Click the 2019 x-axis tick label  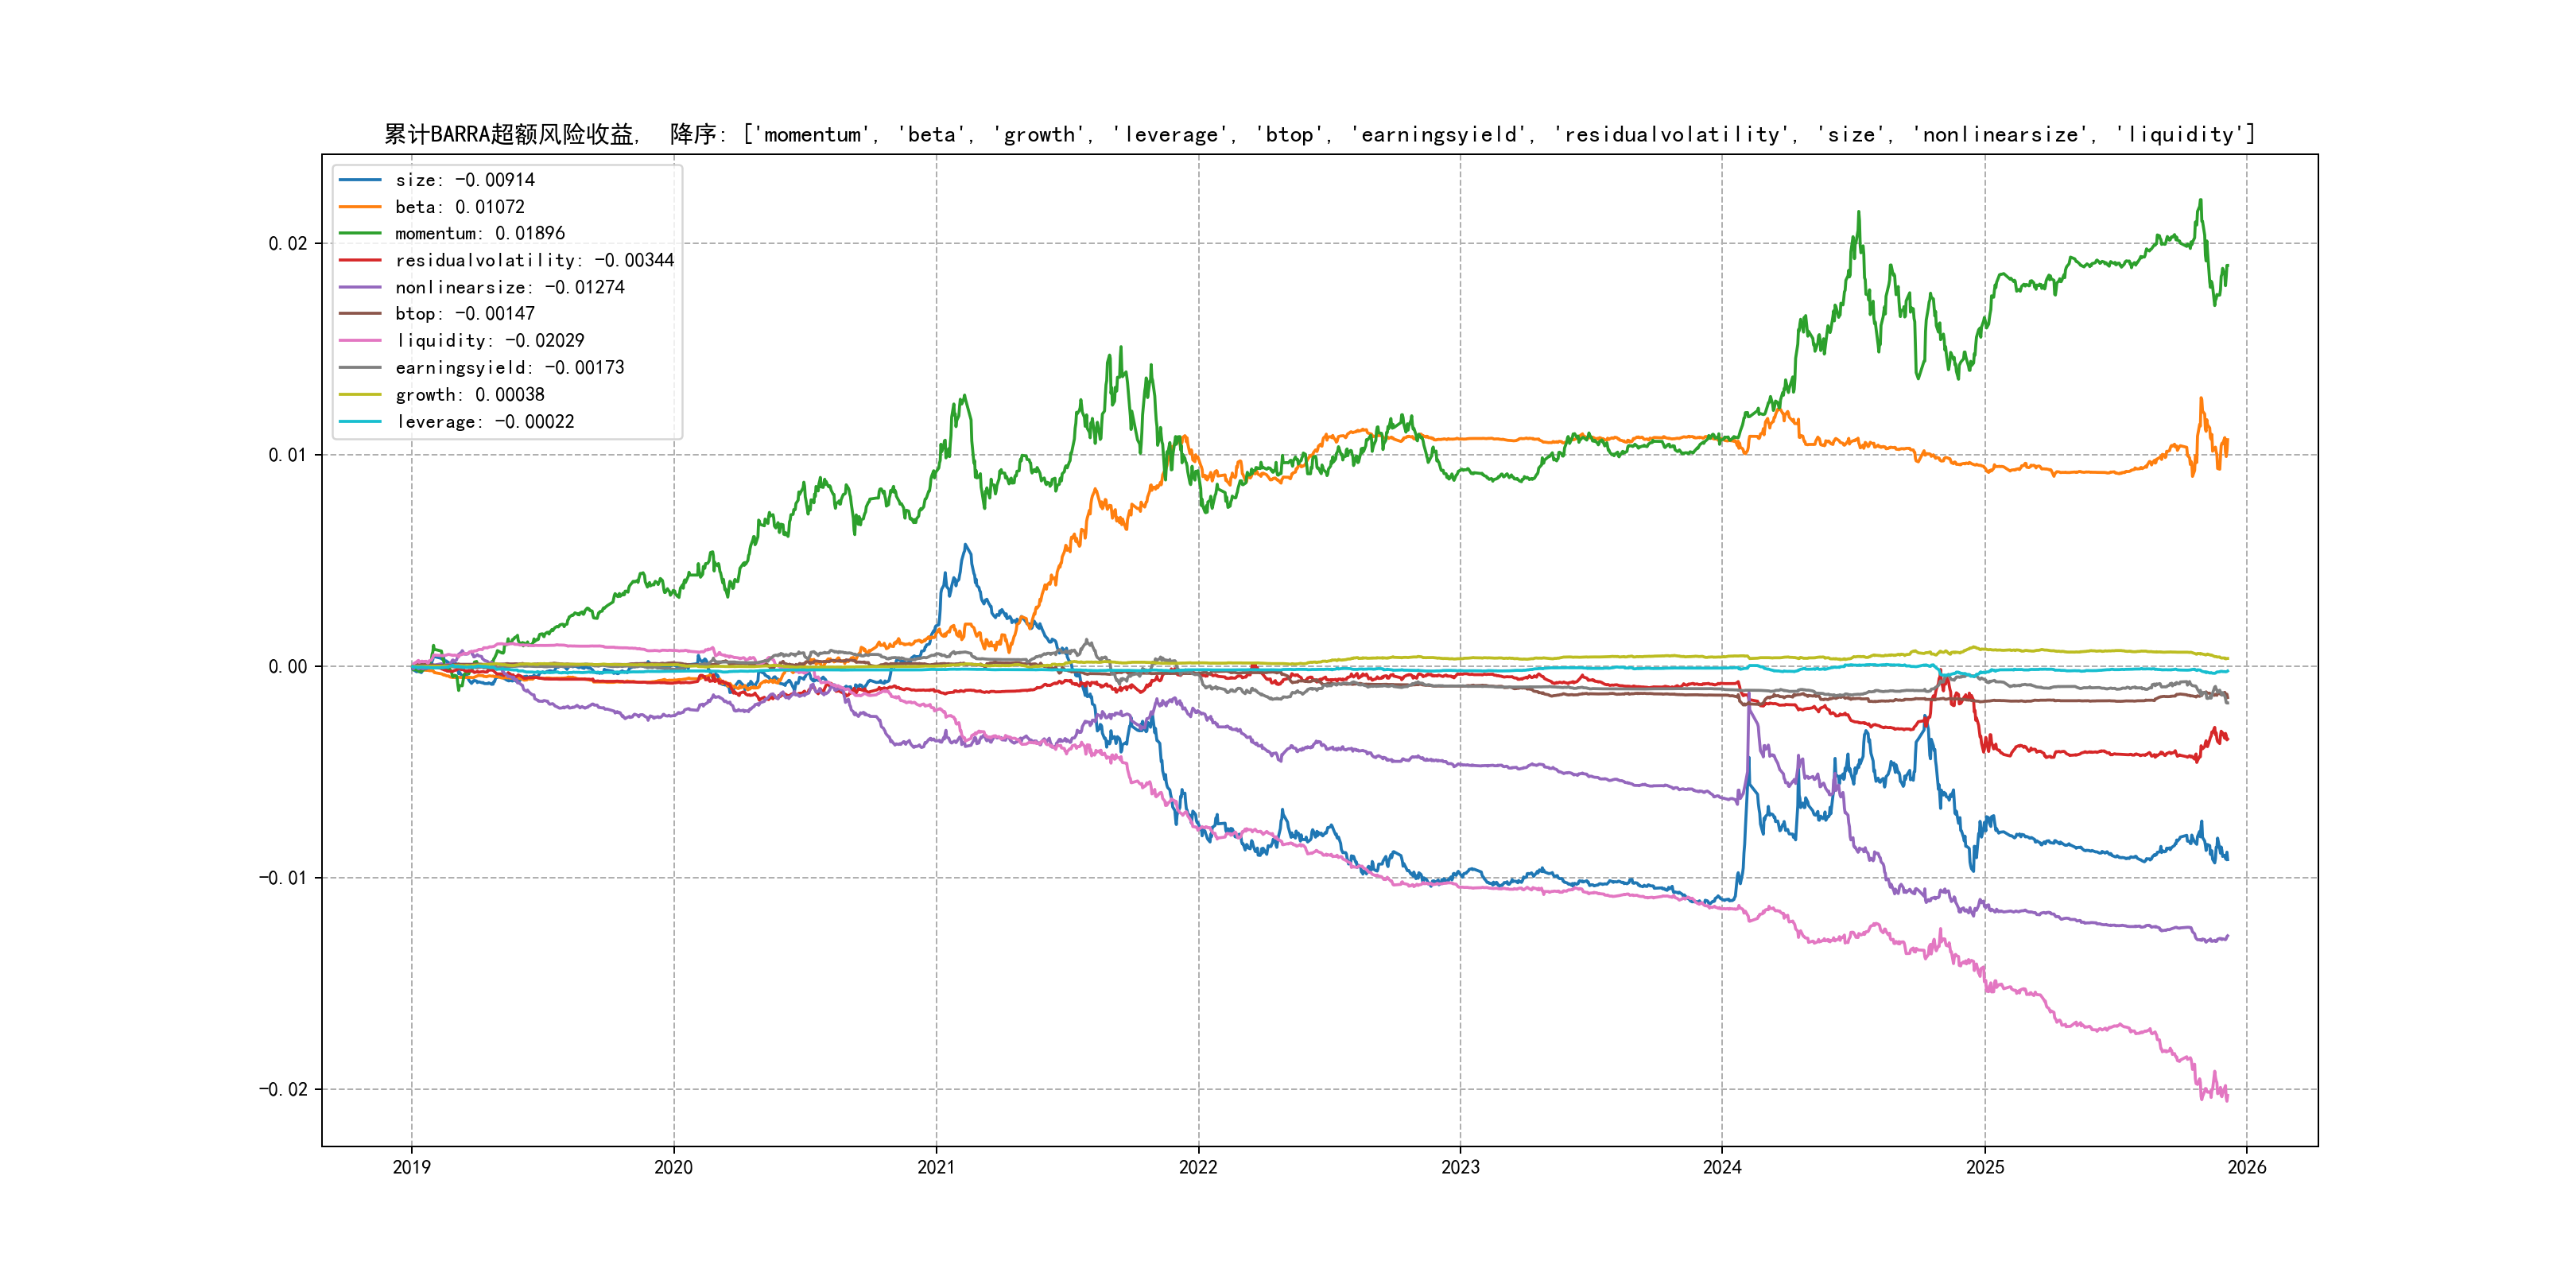(411, 1167)
